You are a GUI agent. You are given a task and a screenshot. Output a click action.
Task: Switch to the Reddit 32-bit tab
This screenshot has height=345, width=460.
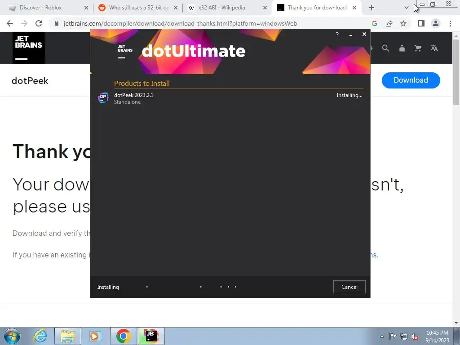[x=138, y=8]
